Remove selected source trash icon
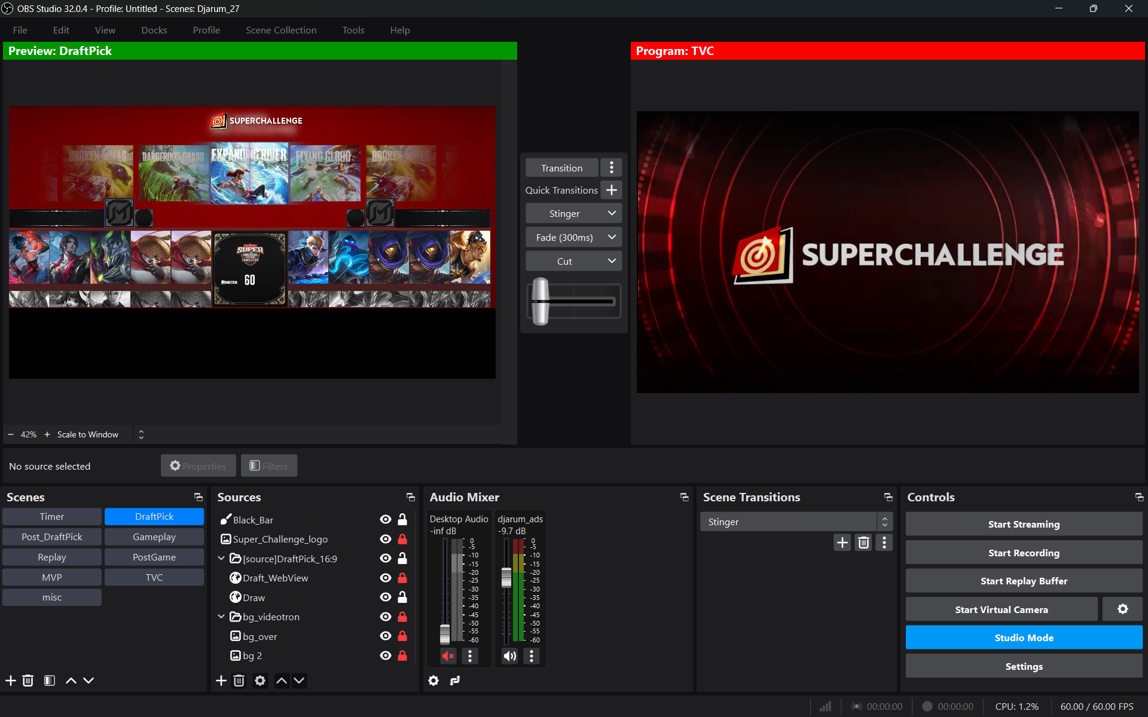This screenshot has width=1148, height=717. point(239,681)
